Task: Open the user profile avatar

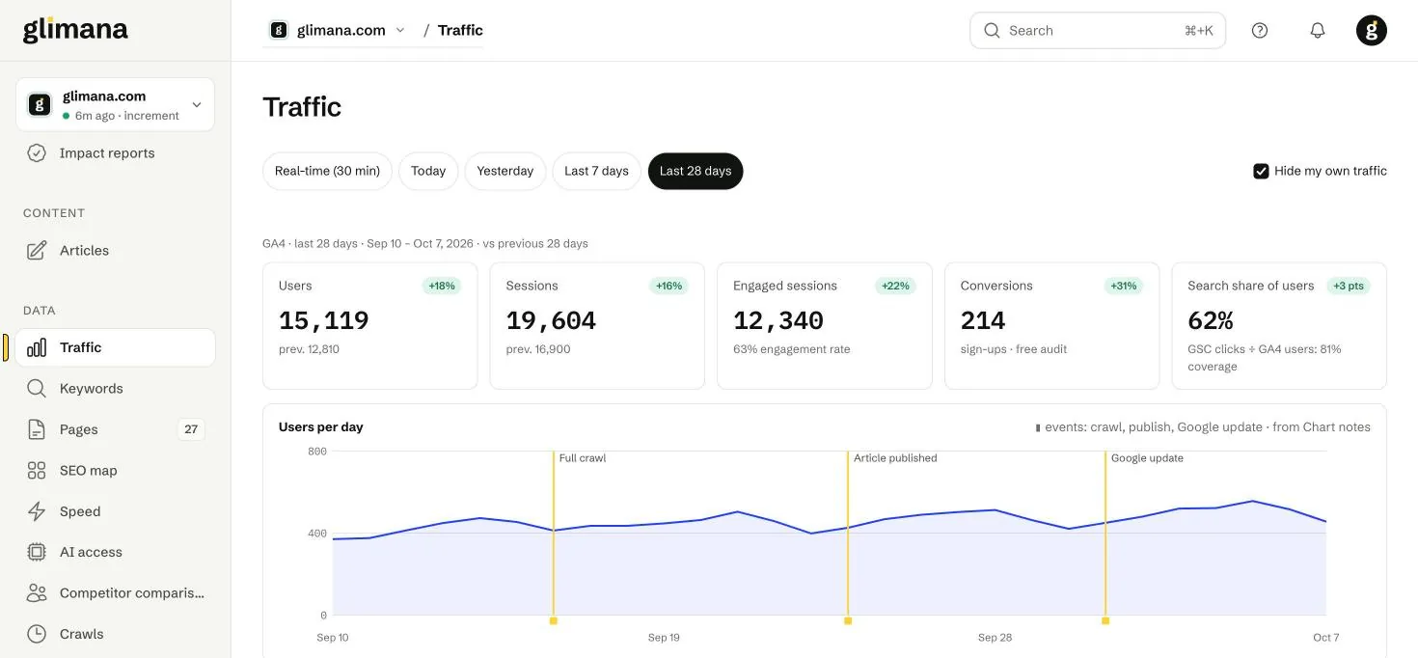Action: (1372, 31)
